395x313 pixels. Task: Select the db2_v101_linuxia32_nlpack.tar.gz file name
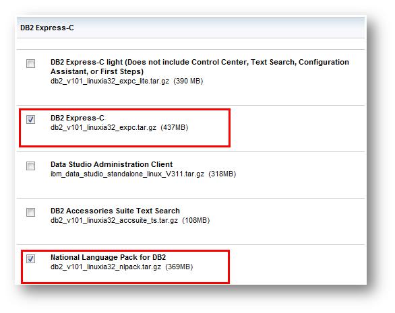point(106,267)
